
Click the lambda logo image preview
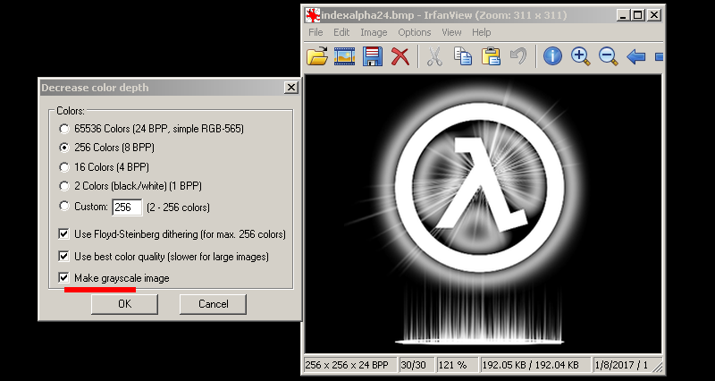coord(483,214)
